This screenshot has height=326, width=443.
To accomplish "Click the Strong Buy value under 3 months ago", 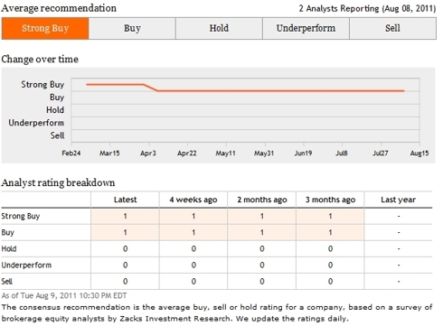I will click(x=330, y=216).
